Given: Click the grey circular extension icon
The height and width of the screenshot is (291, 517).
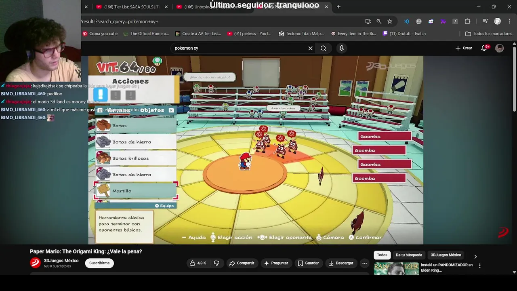Looking at the screenshot, I should pyautogui.click(x=419, y=21).
